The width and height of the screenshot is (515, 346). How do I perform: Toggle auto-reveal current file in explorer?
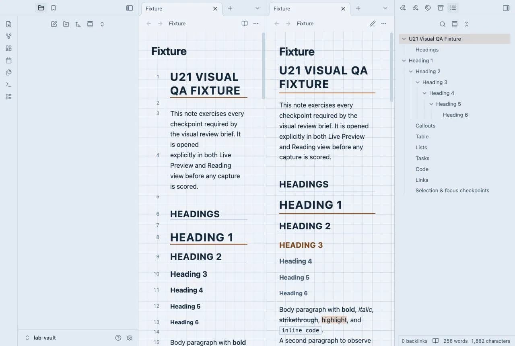[90, 24]
